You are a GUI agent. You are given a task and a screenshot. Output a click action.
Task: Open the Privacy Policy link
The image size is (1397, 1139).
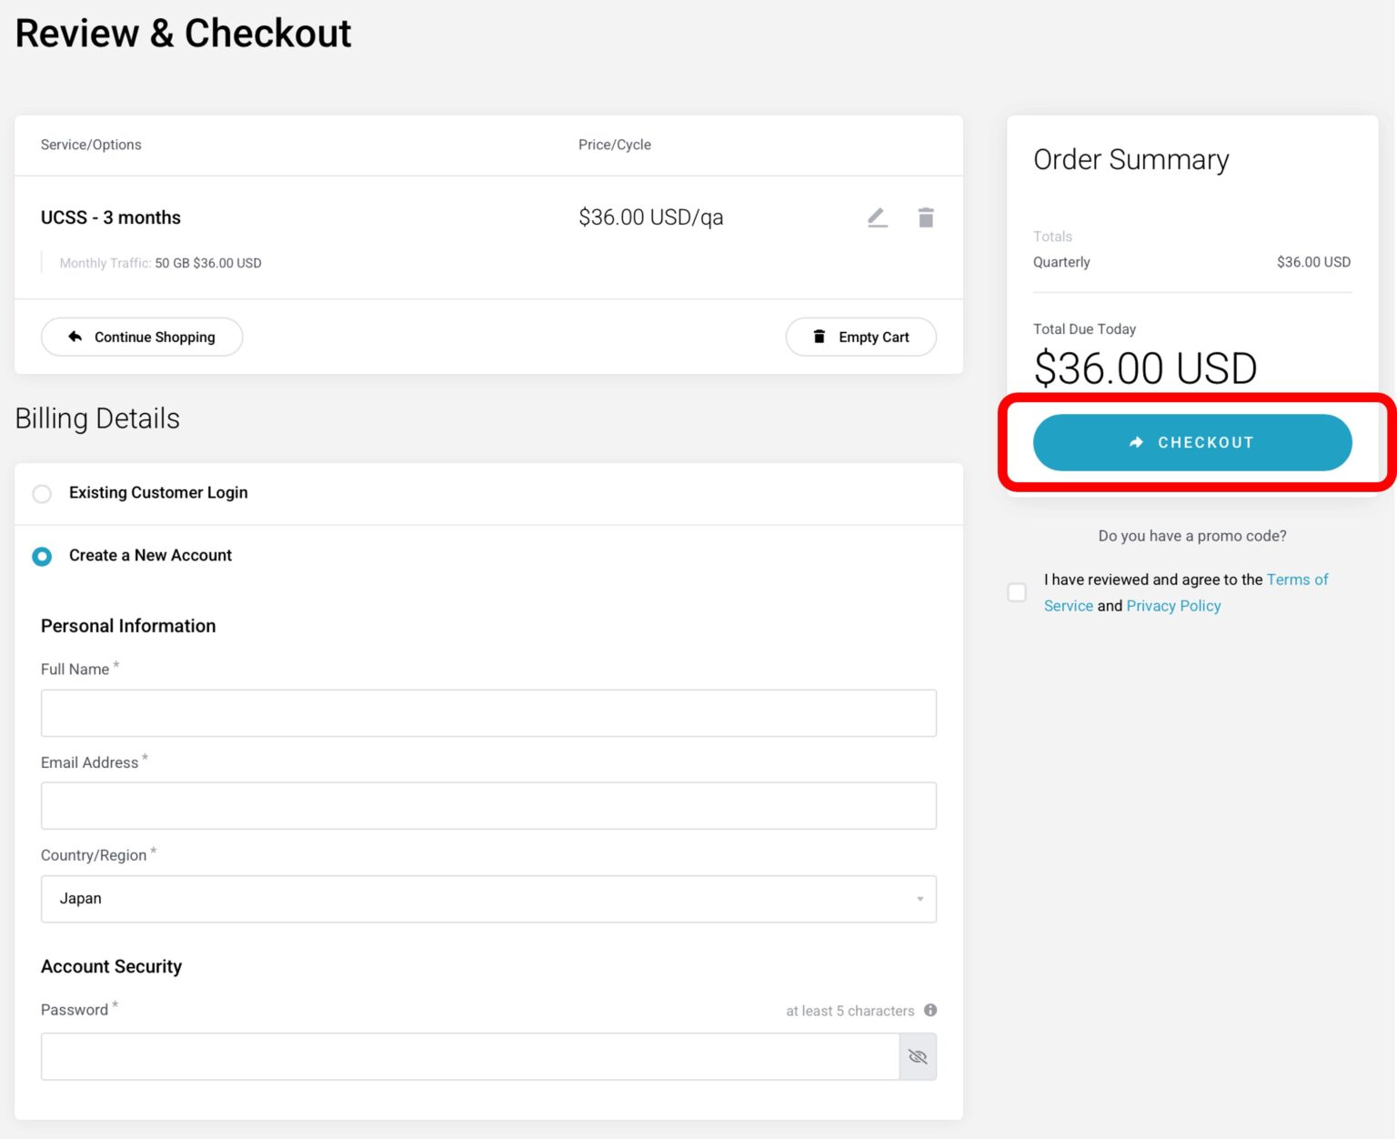[x=1173, y=606]
